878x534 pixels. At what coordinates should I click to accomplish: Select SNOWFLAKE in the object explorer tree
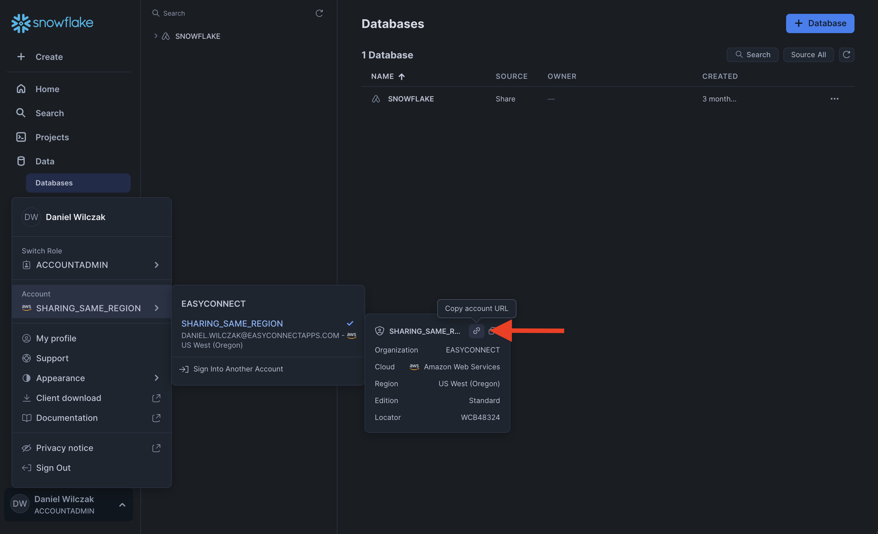coord(197,36)
